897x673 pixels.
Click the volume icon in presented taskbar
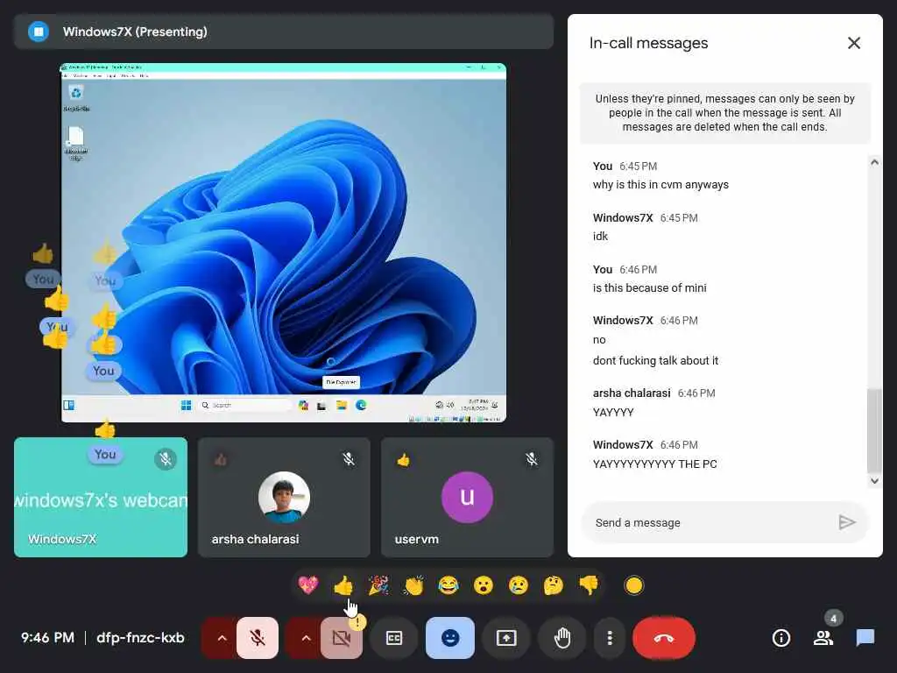[450, 405]
